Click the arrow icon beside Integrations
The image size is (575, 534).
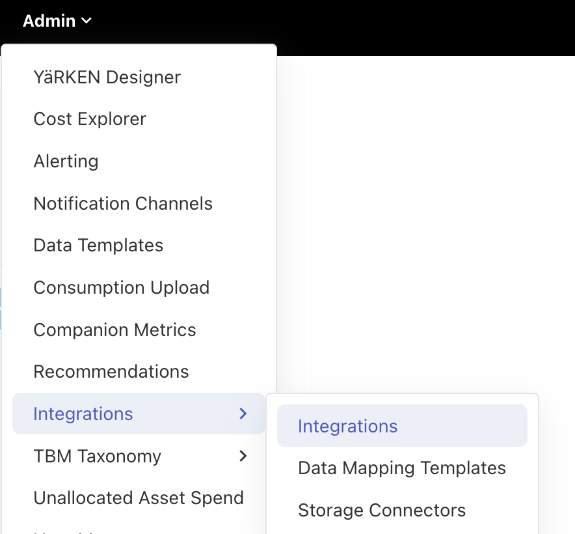tap(243, 414)
